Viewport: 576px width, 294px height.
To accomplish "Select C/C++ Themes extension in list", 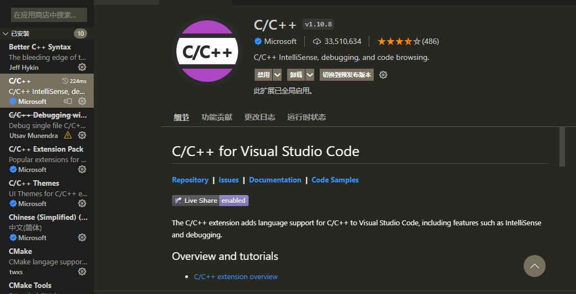I will (47, 193).
